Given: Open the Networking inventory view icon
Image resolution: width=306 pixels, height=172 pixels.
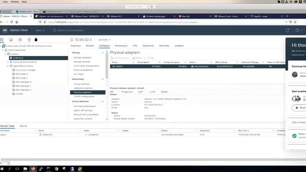Looking at the screenshot, I should pyautogui.click(x=29, y=40).
